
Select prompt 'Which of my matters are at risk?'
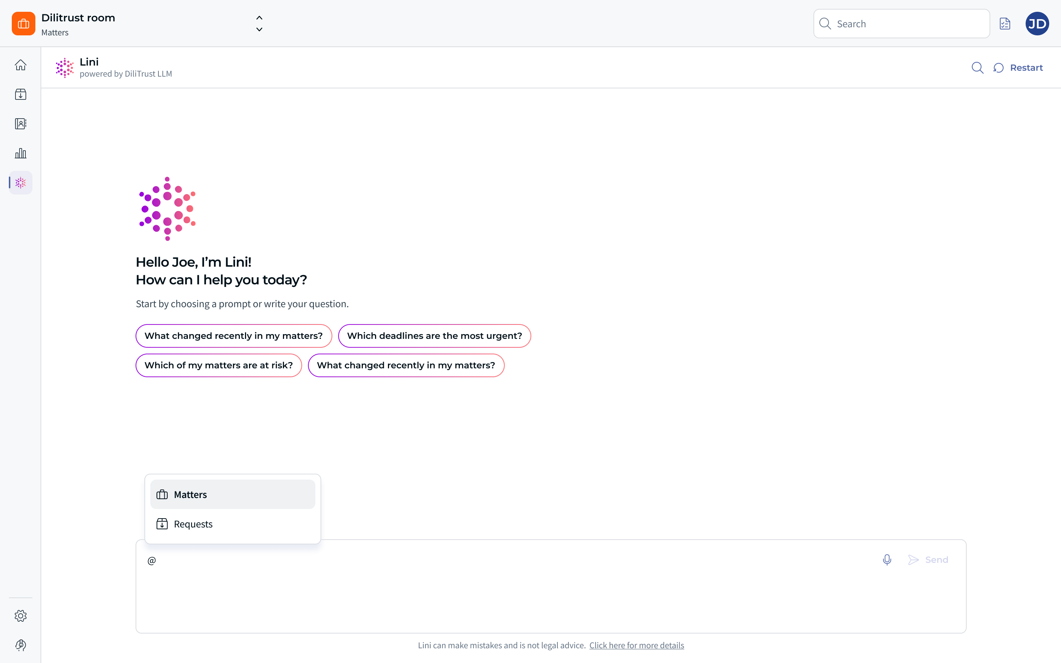pos(218,365)
